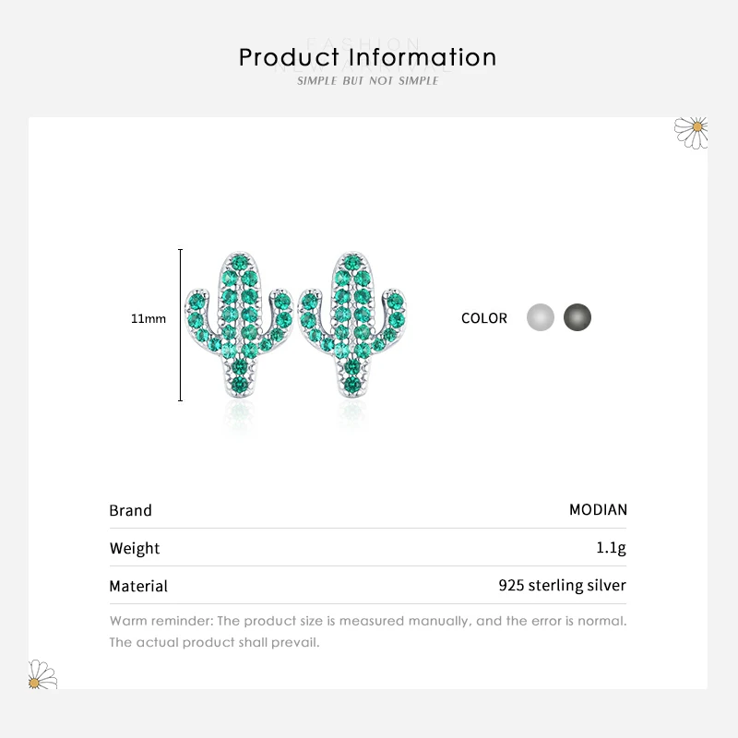Viewport: 738px width, 738px height.
Task: Click the COLOR label
Action: (x=484, y=318)
